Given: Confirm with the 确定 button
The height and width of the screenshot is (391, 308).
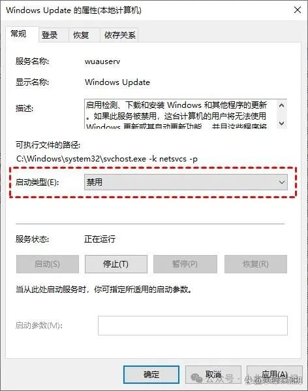Looking at the screenshot, I should (151, 375).
